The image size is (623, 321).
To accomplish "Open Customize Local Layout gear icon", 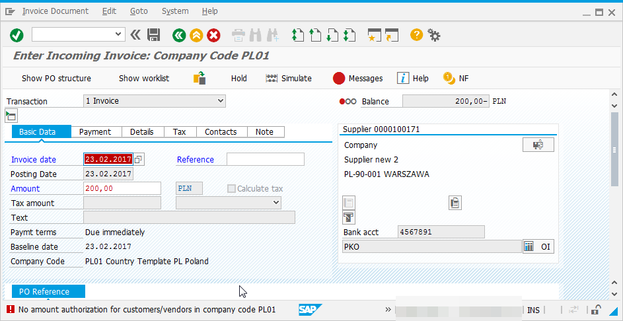I will (434, 35).
